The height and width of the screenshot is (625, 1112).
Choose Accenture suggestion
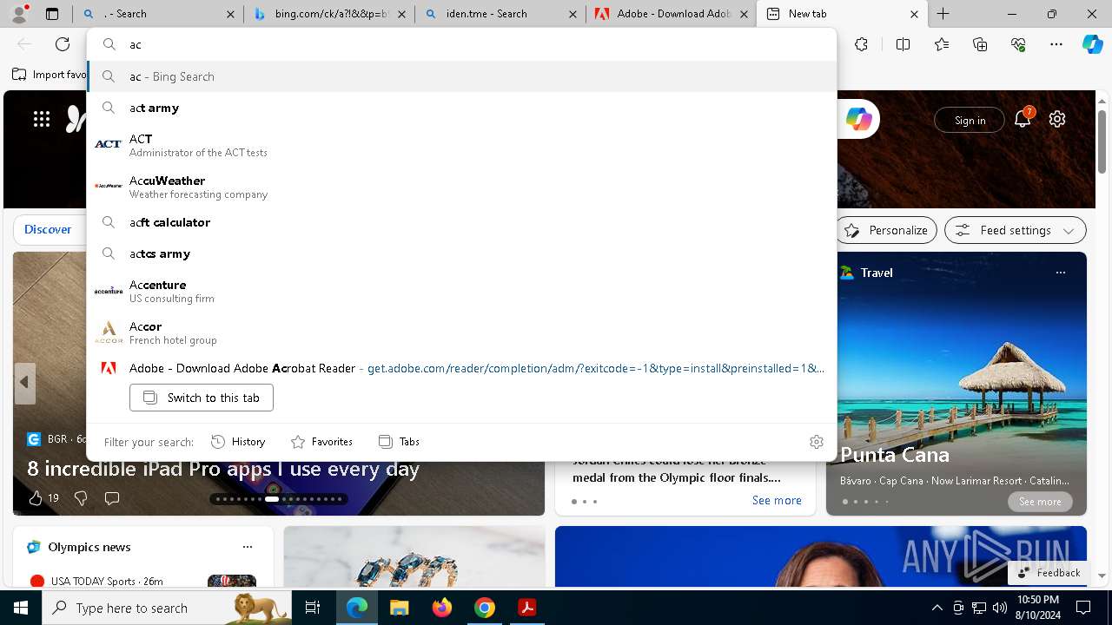click(462, 290)
